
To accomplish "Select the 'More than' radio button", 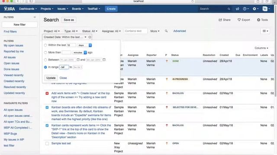I will (x=45, y=53).
